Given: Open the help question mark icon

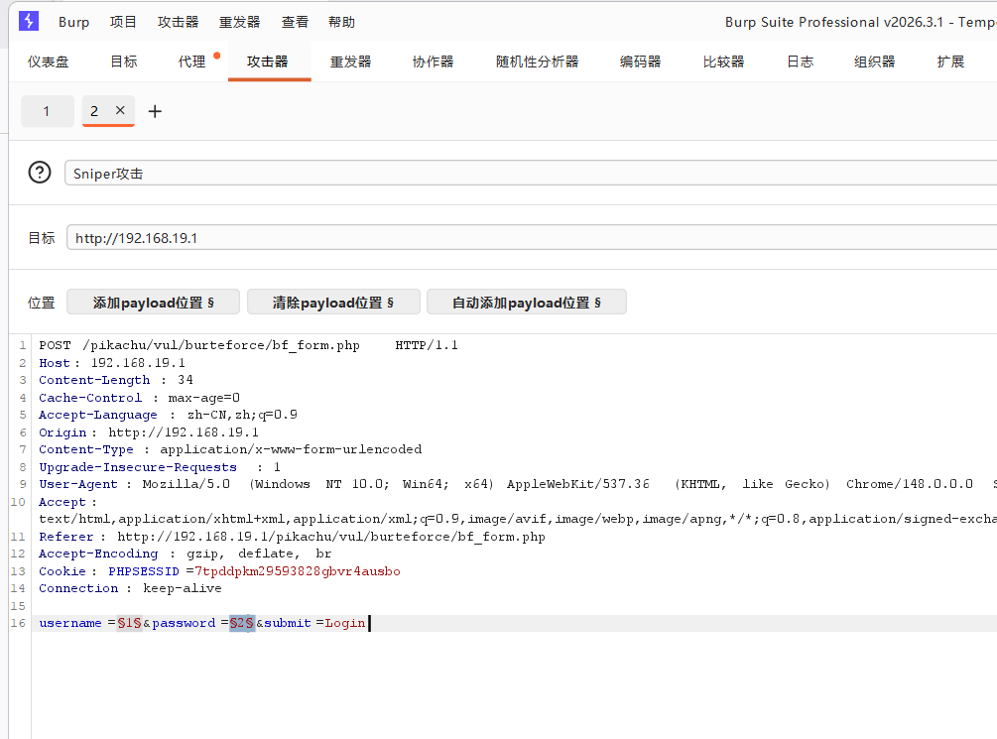Looking at the screenshot, I should (x=40, y=173).
